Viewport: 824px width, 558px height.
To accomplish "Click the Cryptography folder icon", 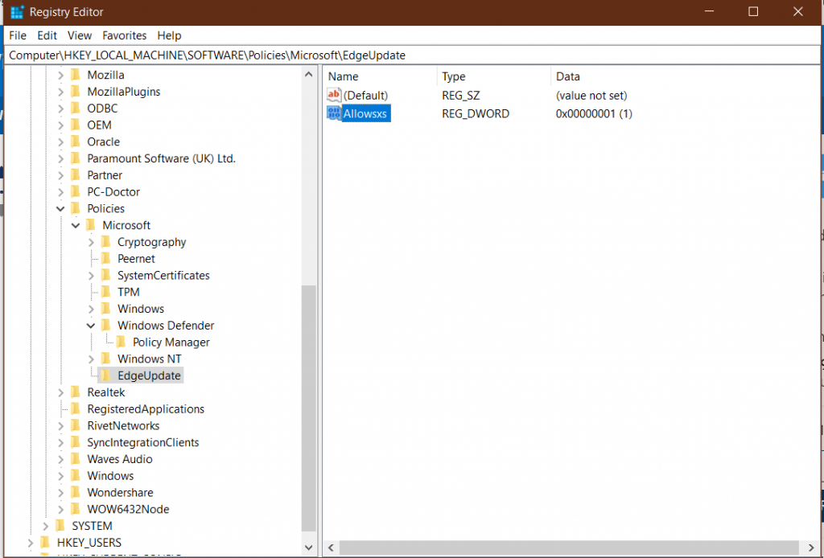I will [106, 242].
